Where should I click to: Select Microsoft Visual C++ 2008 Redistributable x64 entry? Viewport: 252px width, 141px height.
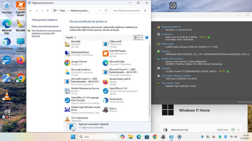coord(120,72)
